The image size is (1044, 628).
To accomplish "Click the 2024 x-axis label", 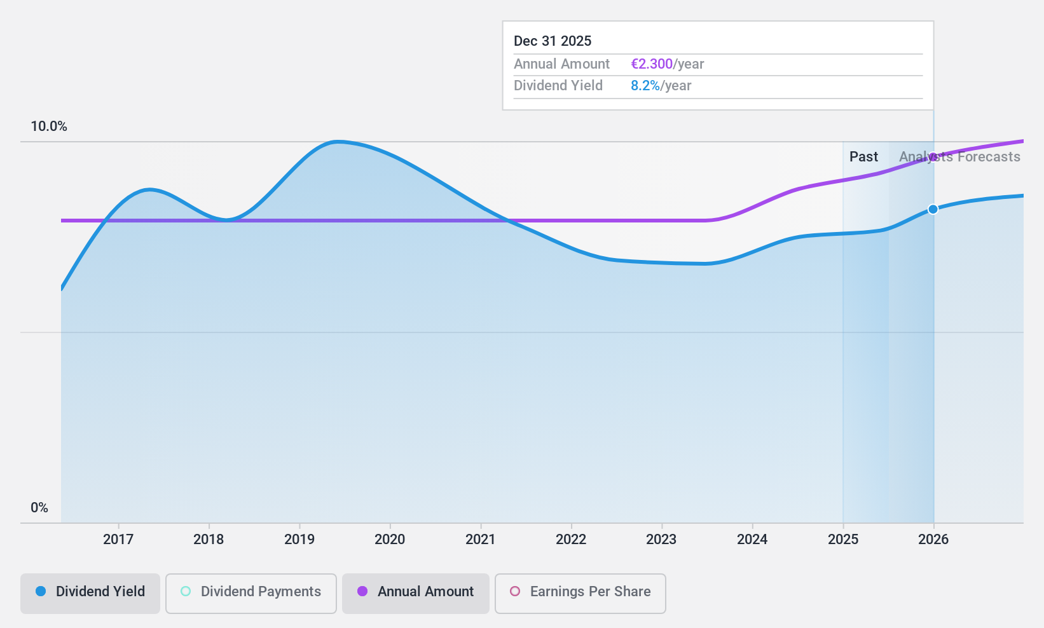I will coord(752,540).
